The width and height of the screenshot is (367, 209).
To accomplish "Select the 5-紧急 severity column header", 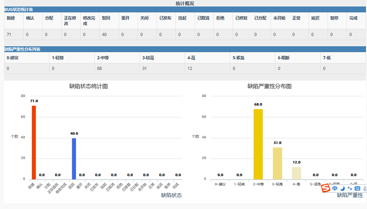I will coord(239,58).
